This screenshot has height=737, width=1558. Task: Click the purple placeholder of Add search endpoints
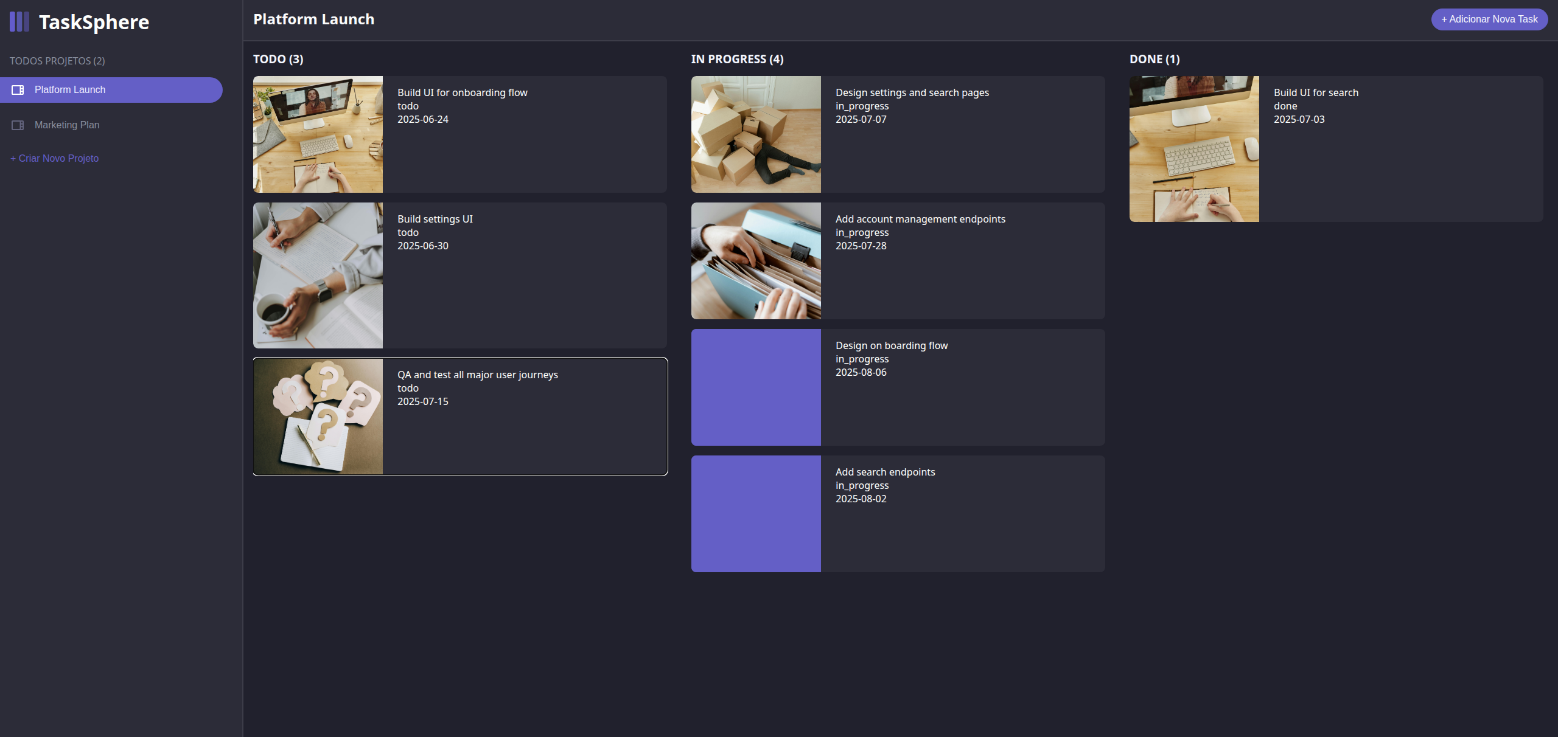tap(756, 514)
